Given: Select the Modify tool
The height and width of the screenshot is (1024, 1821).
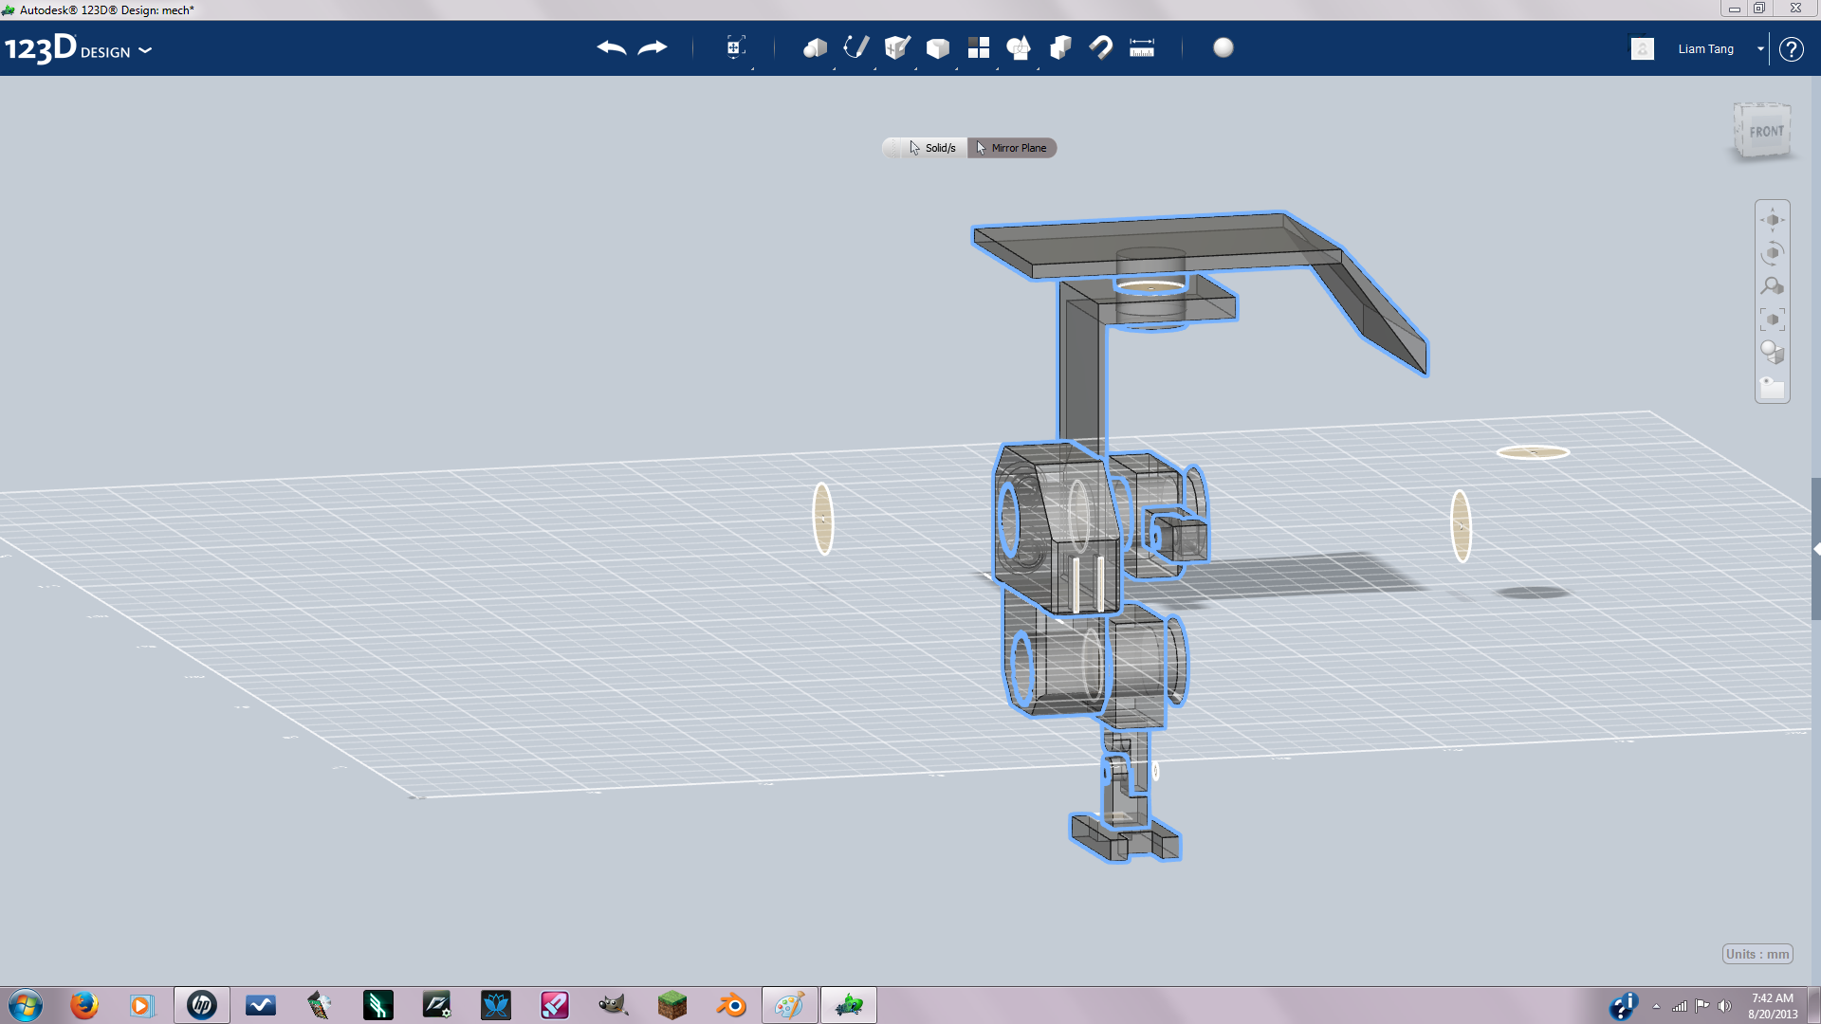Looking at the screenshot, I should (938, 48).
